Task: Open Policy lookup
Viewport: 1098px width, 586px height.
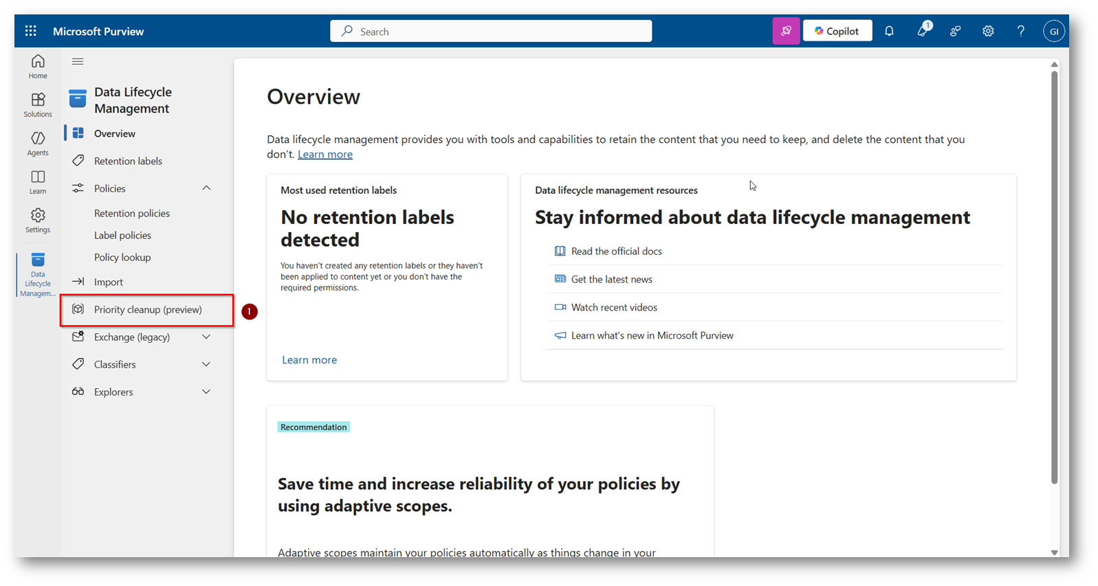Action: tap(122, 257)
